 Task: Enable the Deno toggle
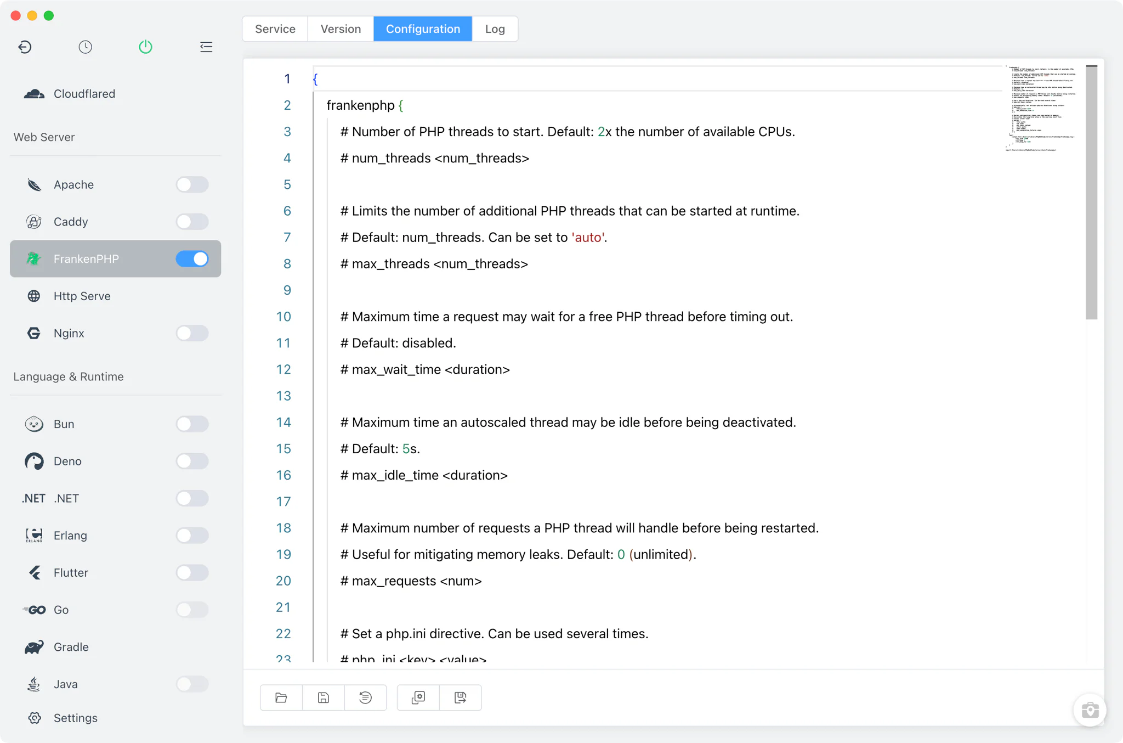pos(192,461)
